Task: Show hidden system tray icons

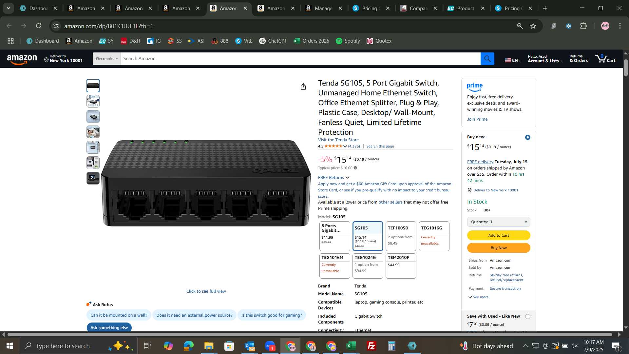Action: click(525, 346)
